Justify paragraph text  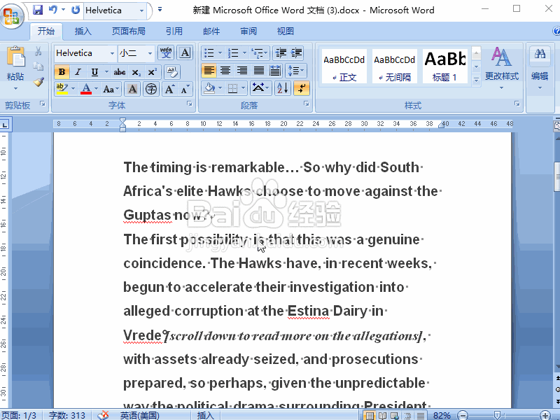point(258,71)
